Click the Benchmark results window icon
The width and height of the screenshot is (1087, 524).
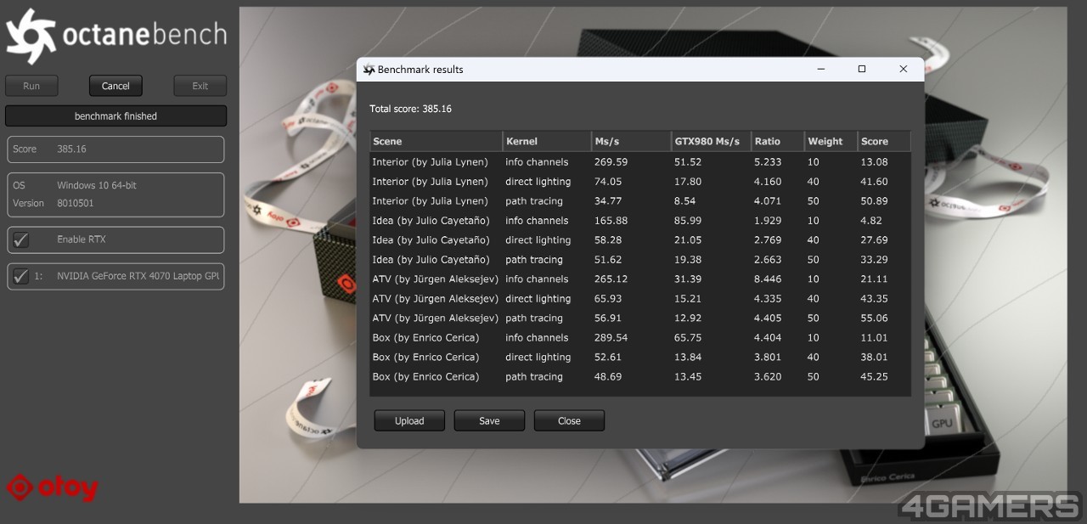[369, 70]
